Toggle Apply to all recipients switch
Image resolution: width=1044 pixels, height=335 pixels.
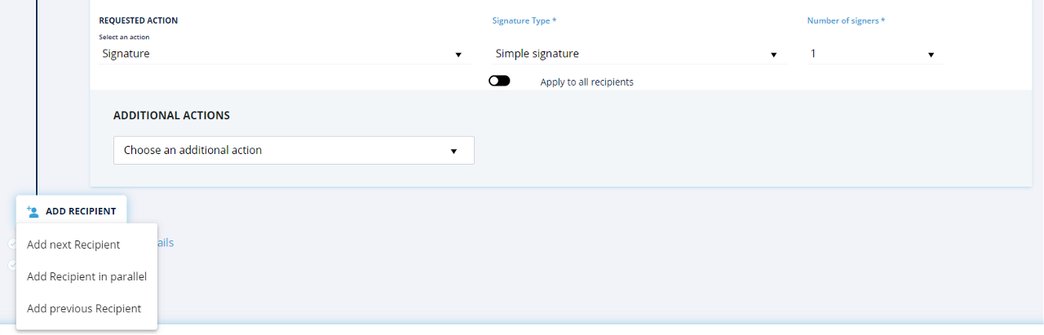click(x=499, y=82)
